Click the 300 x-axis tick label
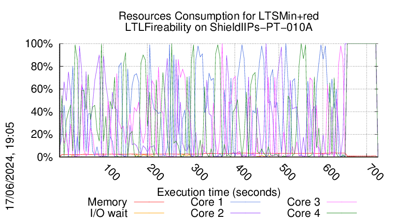The height and width of the screenshot is (222, 398). tap(199, 172)
